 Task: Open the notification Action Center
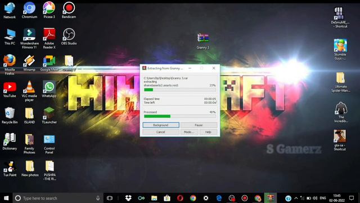(x=352, y=198)
